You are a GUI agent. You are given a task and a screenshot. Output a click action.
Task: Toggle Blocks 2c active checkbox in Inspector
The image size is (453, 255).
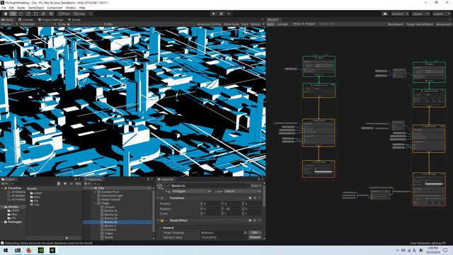[x=168, y=186]
